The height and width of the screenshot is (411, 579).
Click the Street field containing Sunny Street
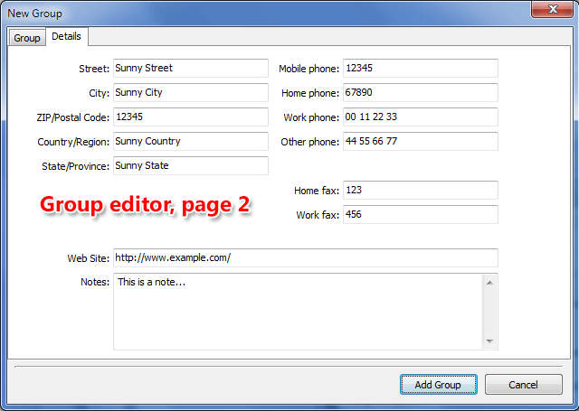191,68
